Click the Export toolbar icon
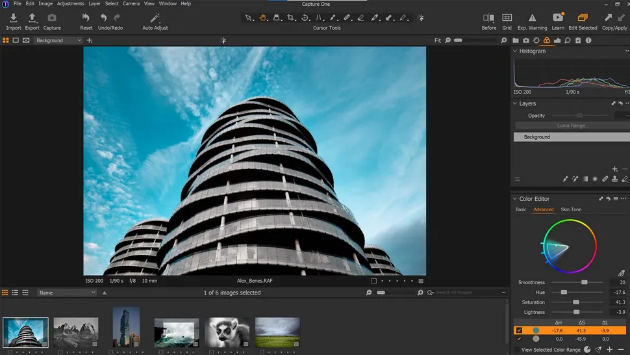The image size is (630, 355). pyautogui.click(x=32, y=18)
